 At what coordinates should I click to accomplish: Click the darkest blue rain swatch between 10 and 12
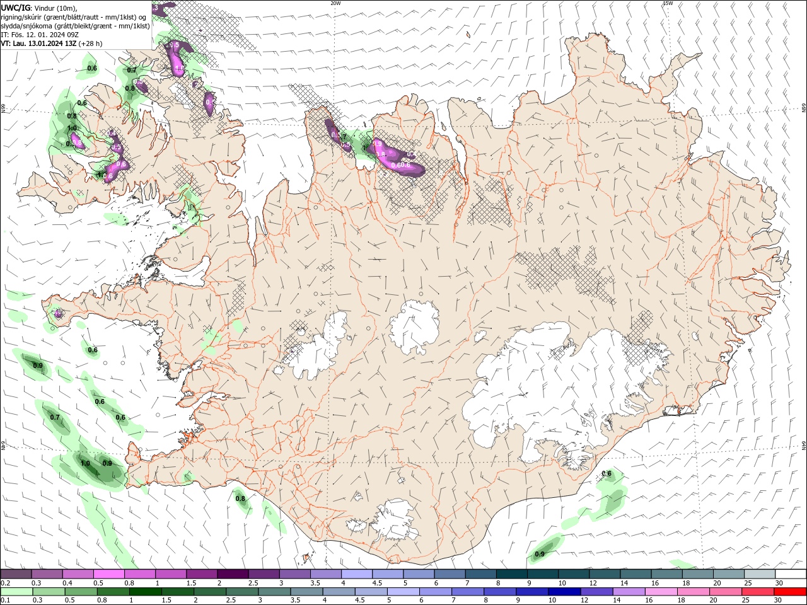click(x=564, y=592)
